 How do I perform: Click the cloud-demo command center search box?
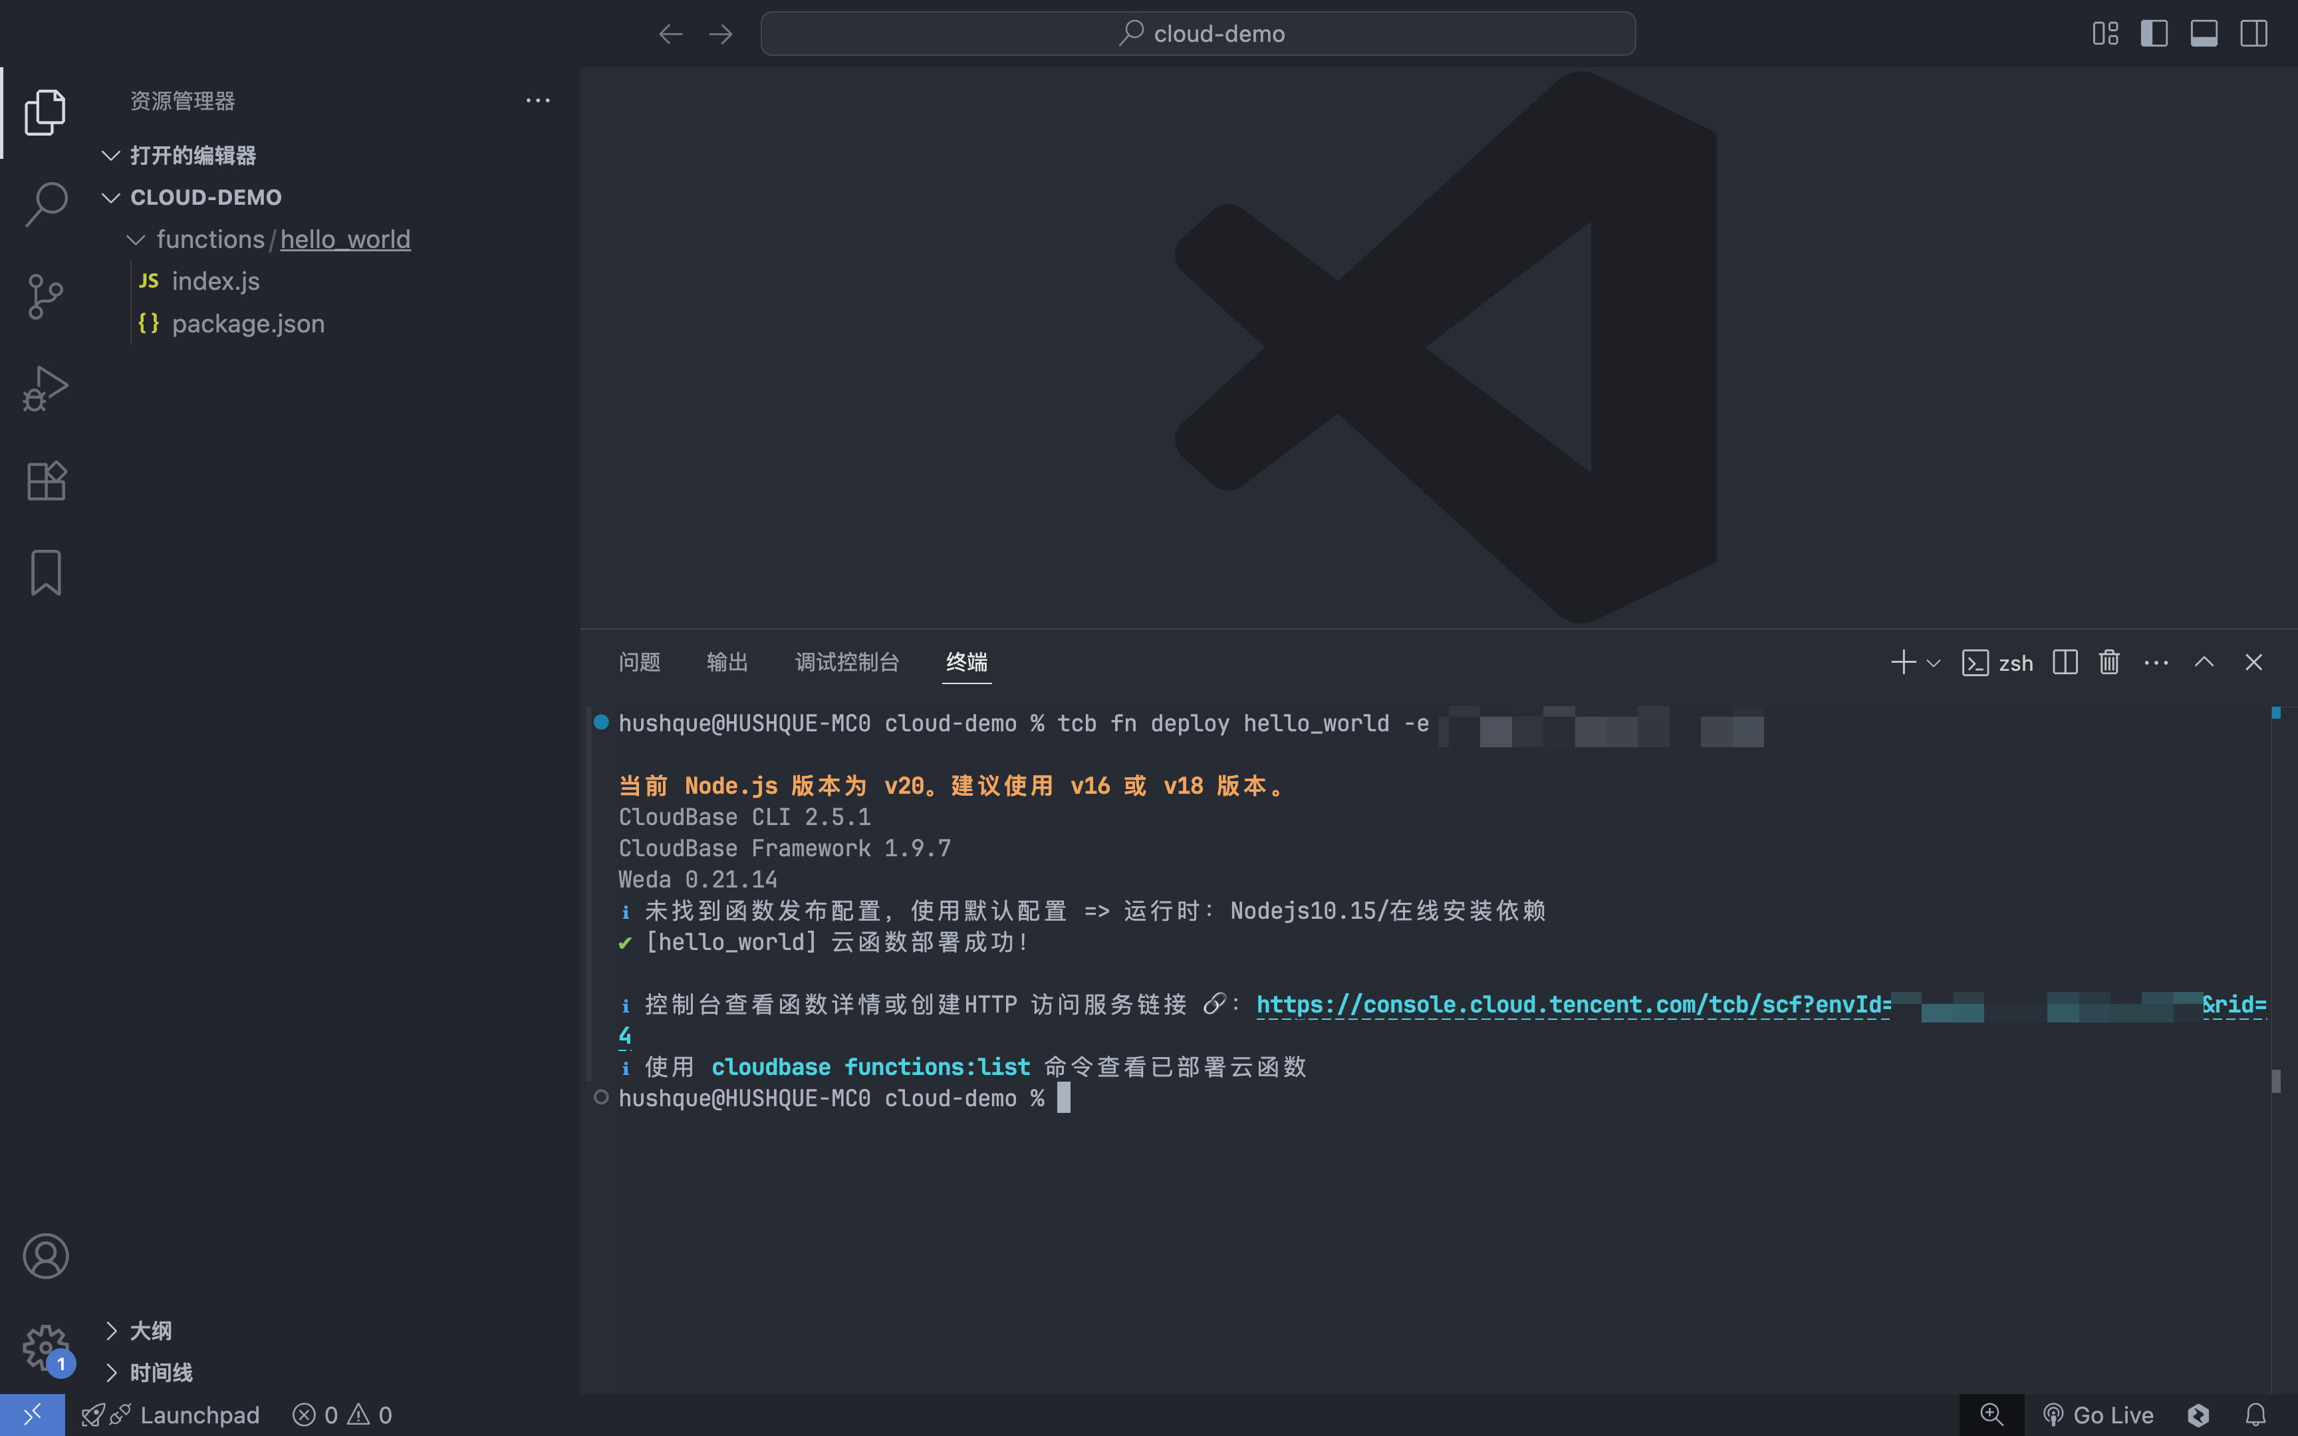pyautogui.click(x=1198, y=34)
